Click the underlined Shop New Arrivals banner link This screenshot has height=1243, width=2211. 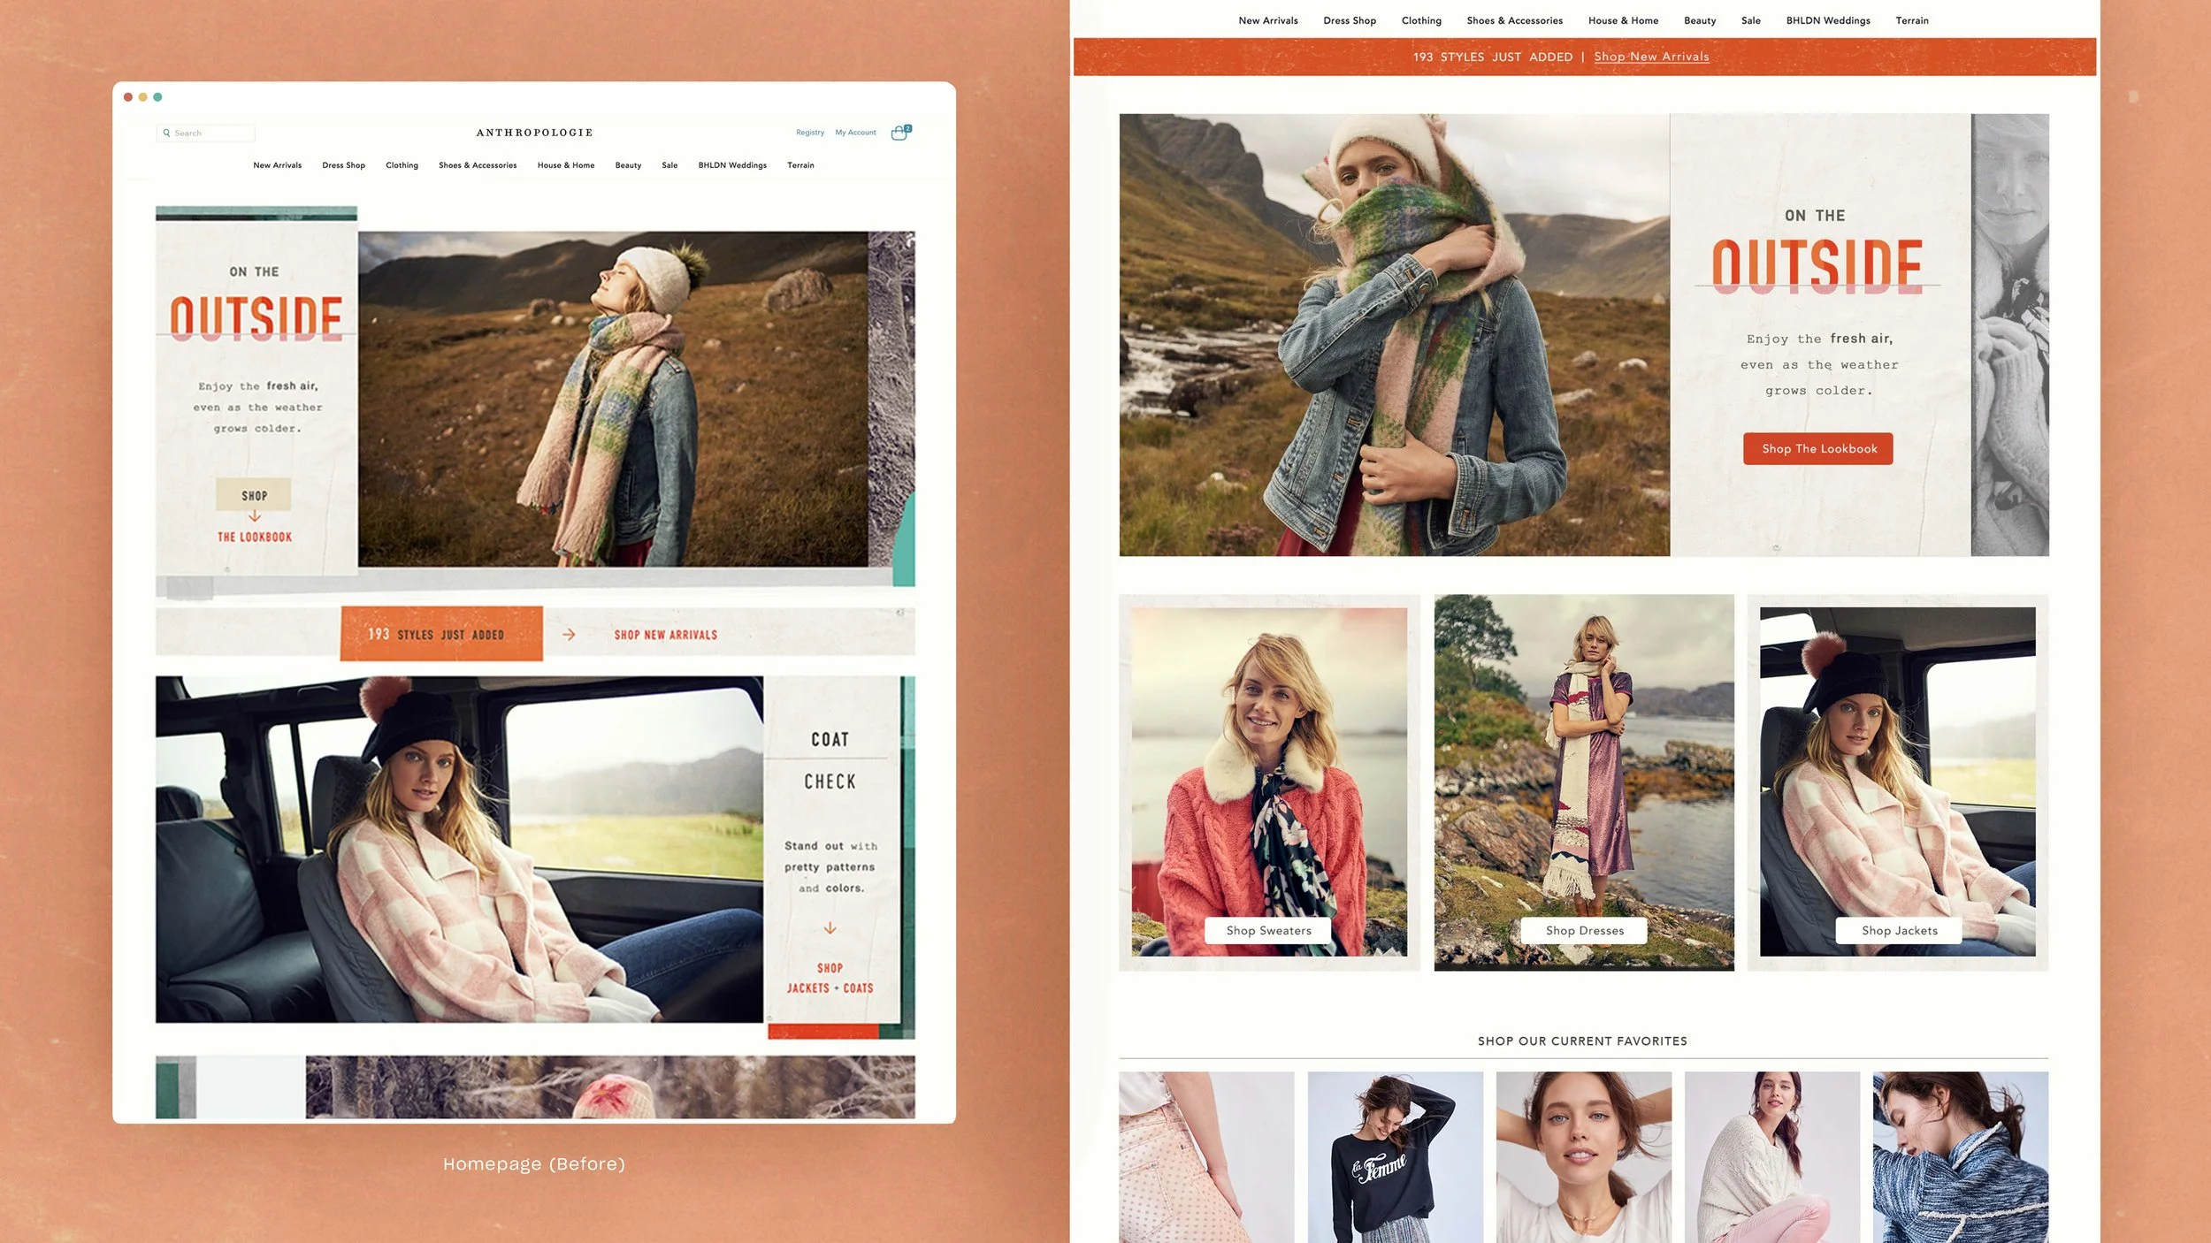point(1651,57)
